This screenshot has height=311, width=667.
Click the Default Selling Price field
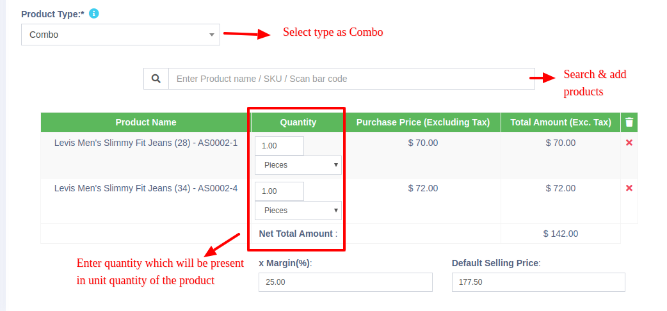coord(538,282)
